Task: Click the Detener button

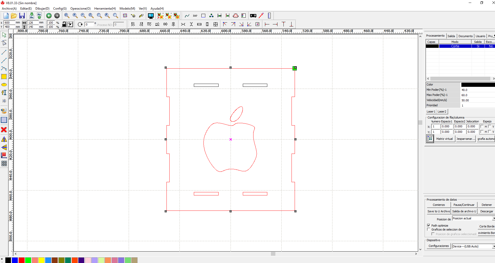Action: click(487, 205)
